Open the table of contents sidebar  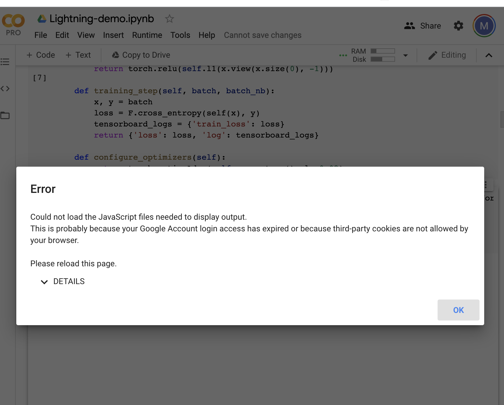[5, 62]
